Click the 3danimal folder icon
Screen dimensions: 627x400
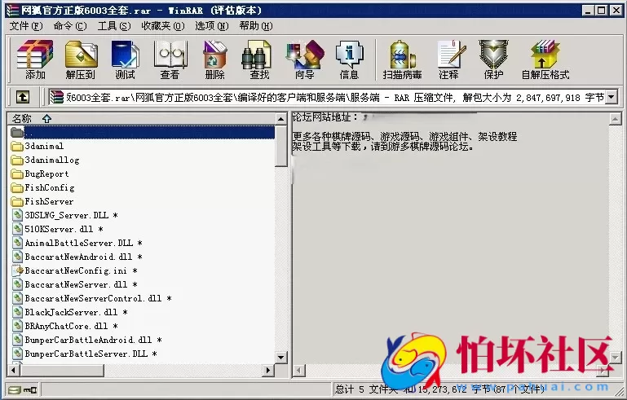(x=17, y=147)
